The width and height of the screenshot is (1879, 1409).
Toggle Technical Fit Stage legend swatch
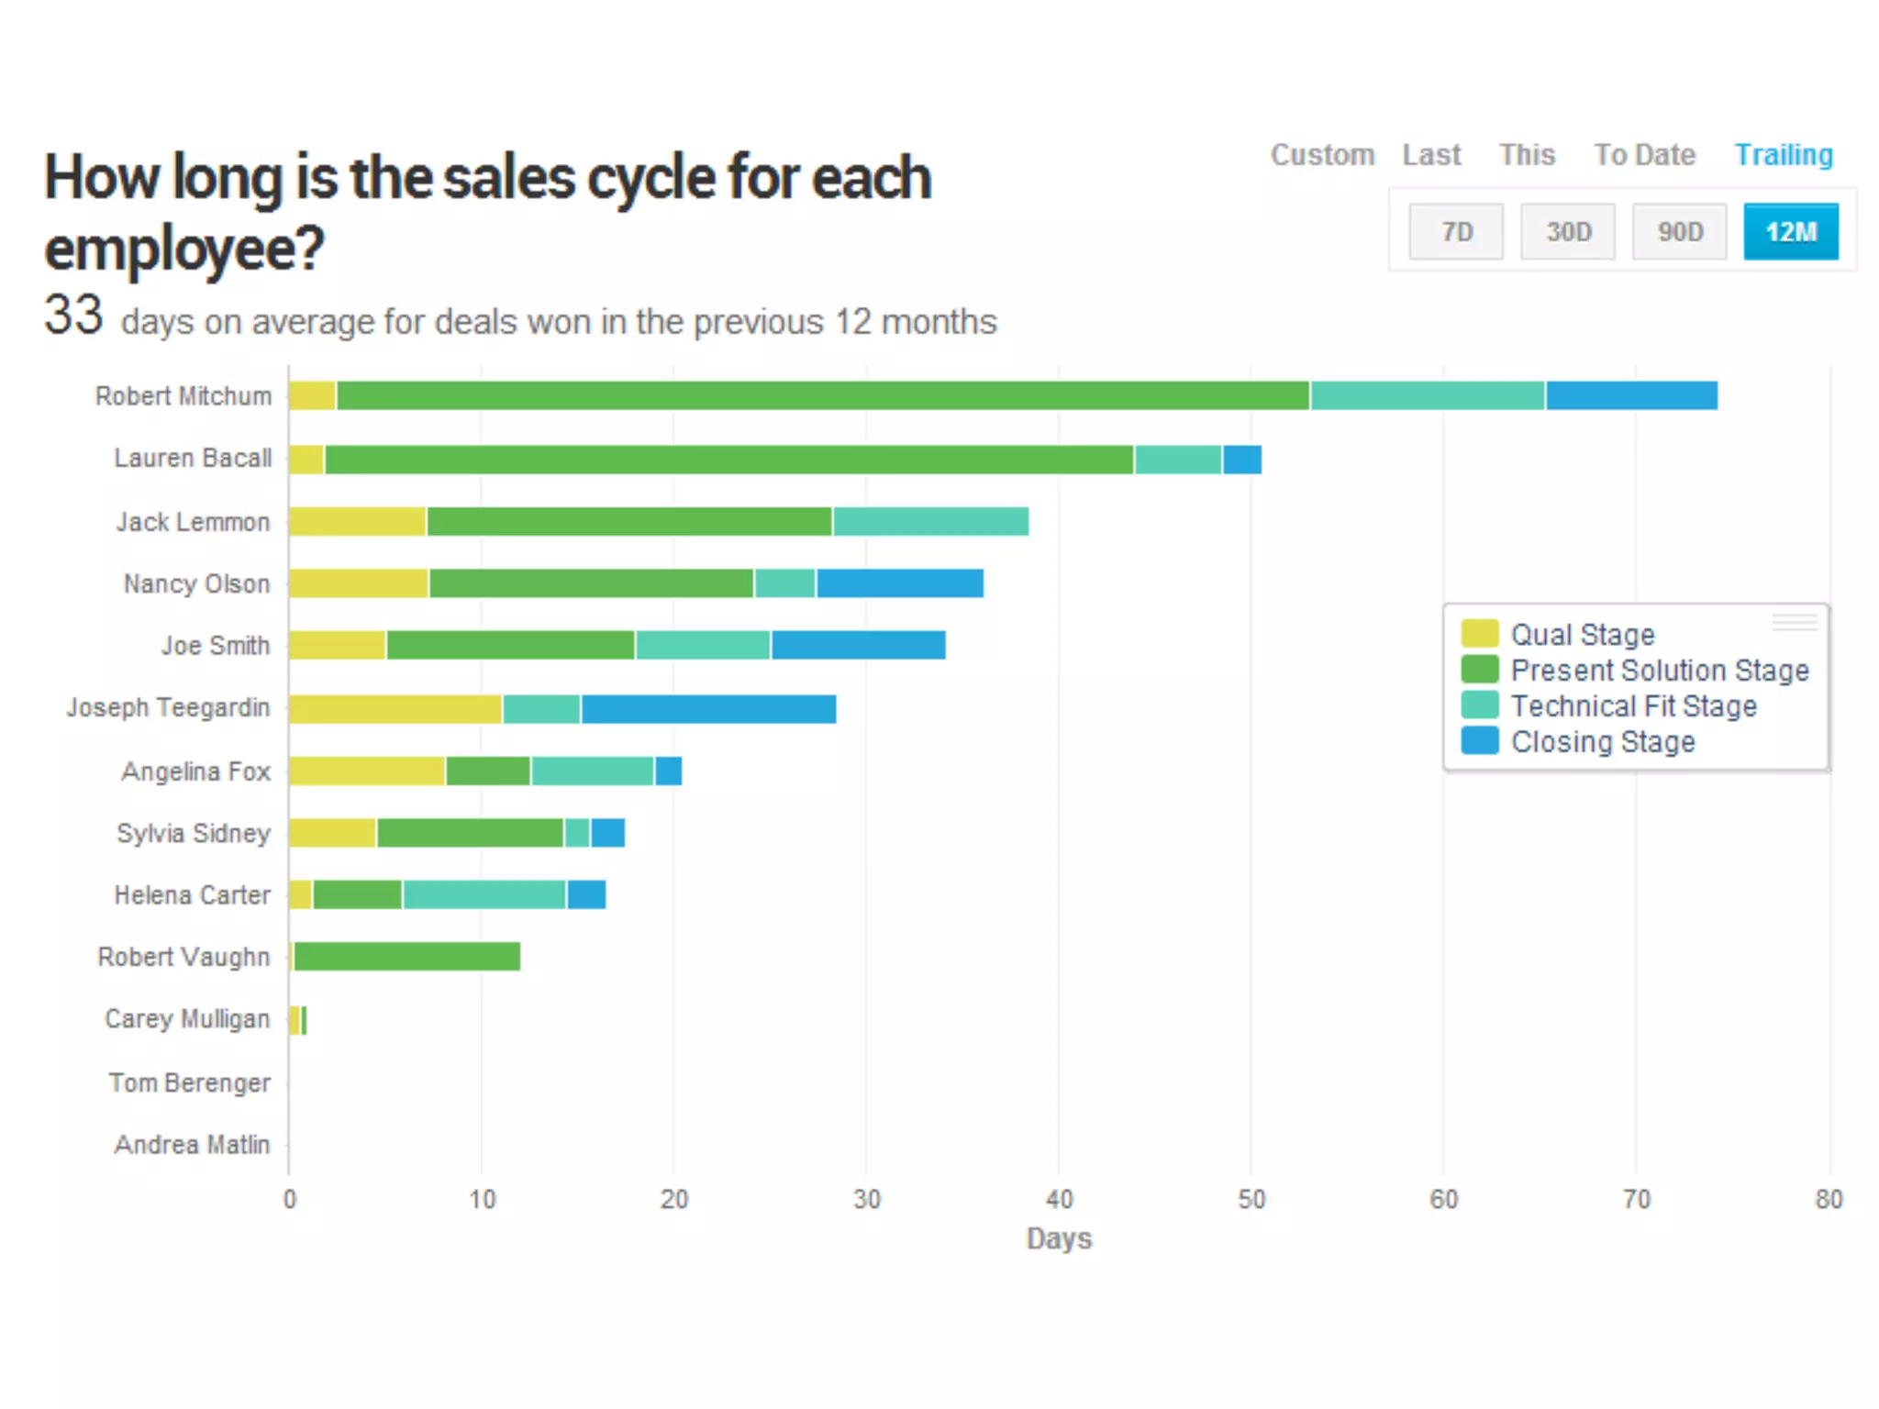tap(1479, 705)
